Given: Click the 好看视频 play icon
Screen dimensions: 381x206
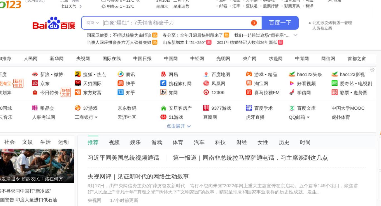Looking at the screenshot, I should (292, 83).
